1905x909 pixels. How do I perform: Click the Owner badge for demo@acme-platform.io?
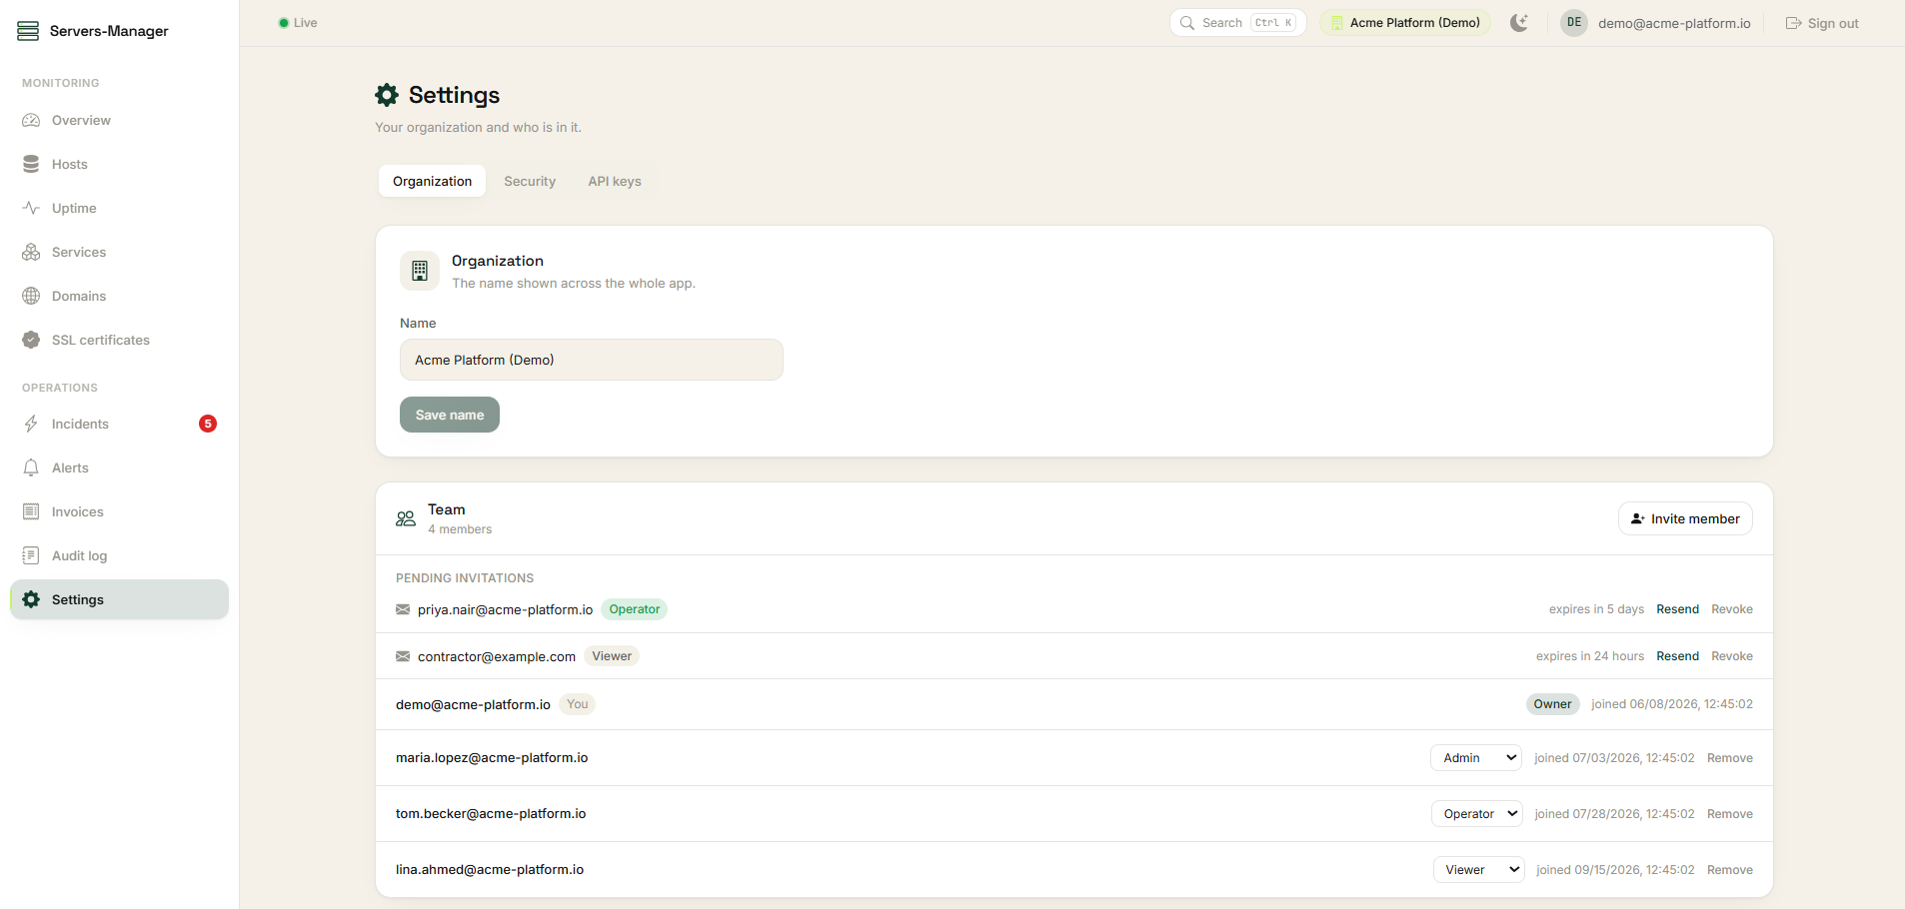coord(1552,704)
